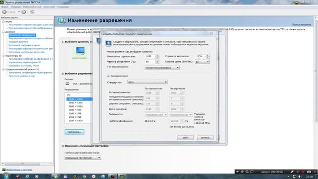Click the pencil icon on recording bar

click(292, 172)
